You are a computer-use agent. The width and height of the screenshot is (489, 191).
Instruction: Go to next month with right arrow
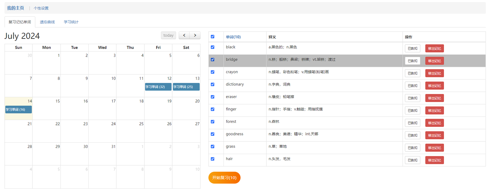tap(195, 35)
